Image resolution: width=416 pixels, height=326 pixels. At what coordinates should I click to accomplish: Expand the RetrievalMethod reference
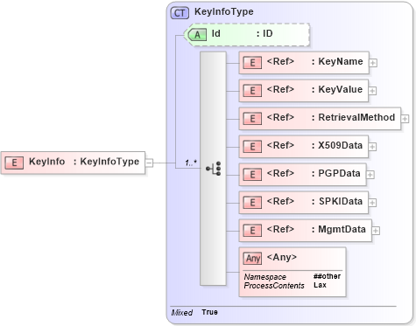[x=405, y=119]
